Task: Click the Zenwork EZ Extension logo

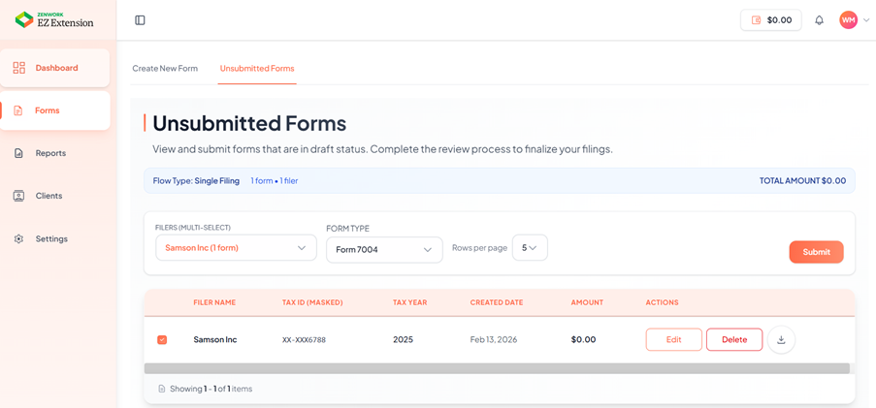Action: click(x=54, y=19)
